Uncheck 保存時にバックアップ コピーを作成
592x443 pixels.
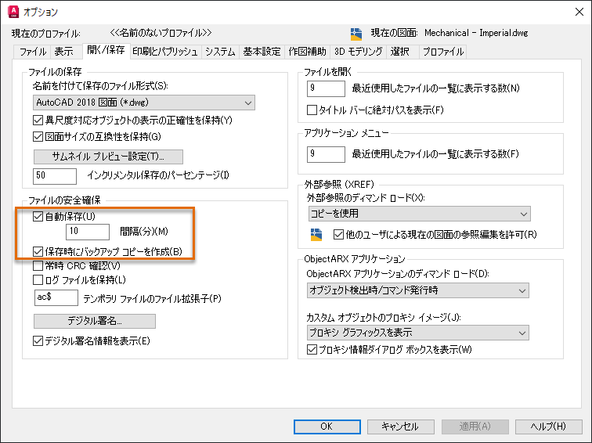[38, 251]
